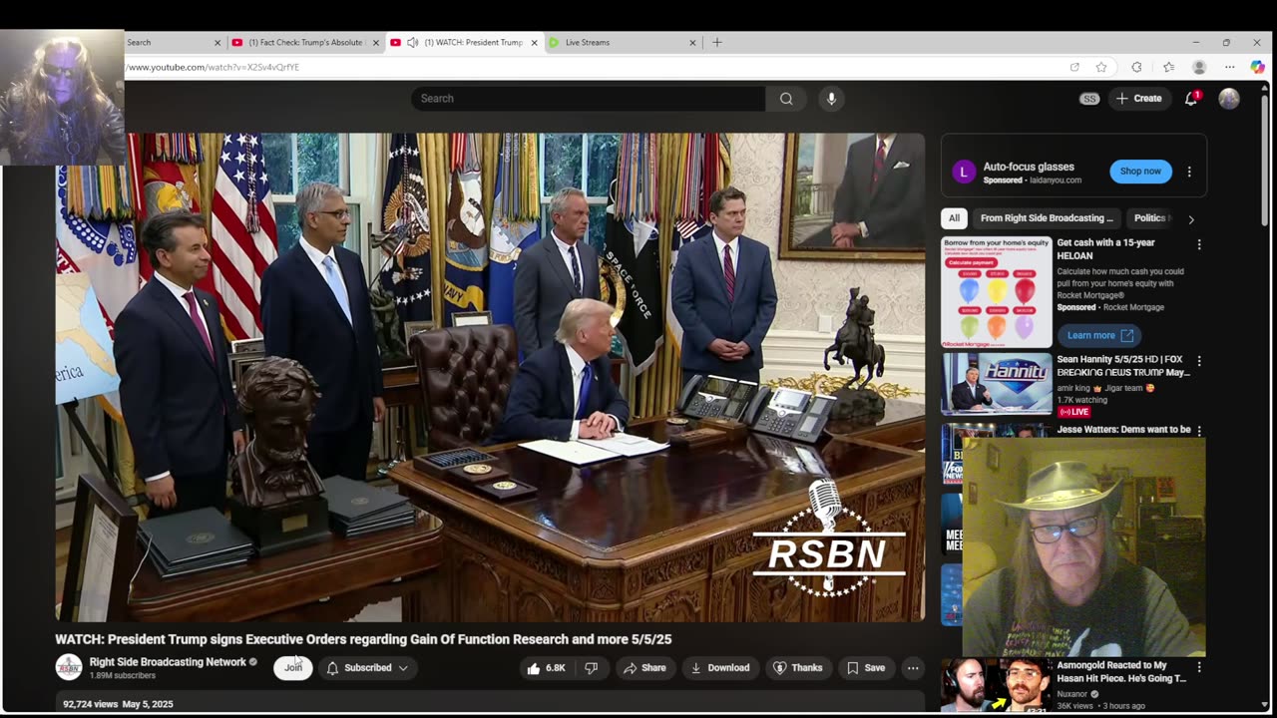The height and width of the screenshot is (718, 1277).
Task: Open more actions ellipsis under video
Action: [912, 668]
